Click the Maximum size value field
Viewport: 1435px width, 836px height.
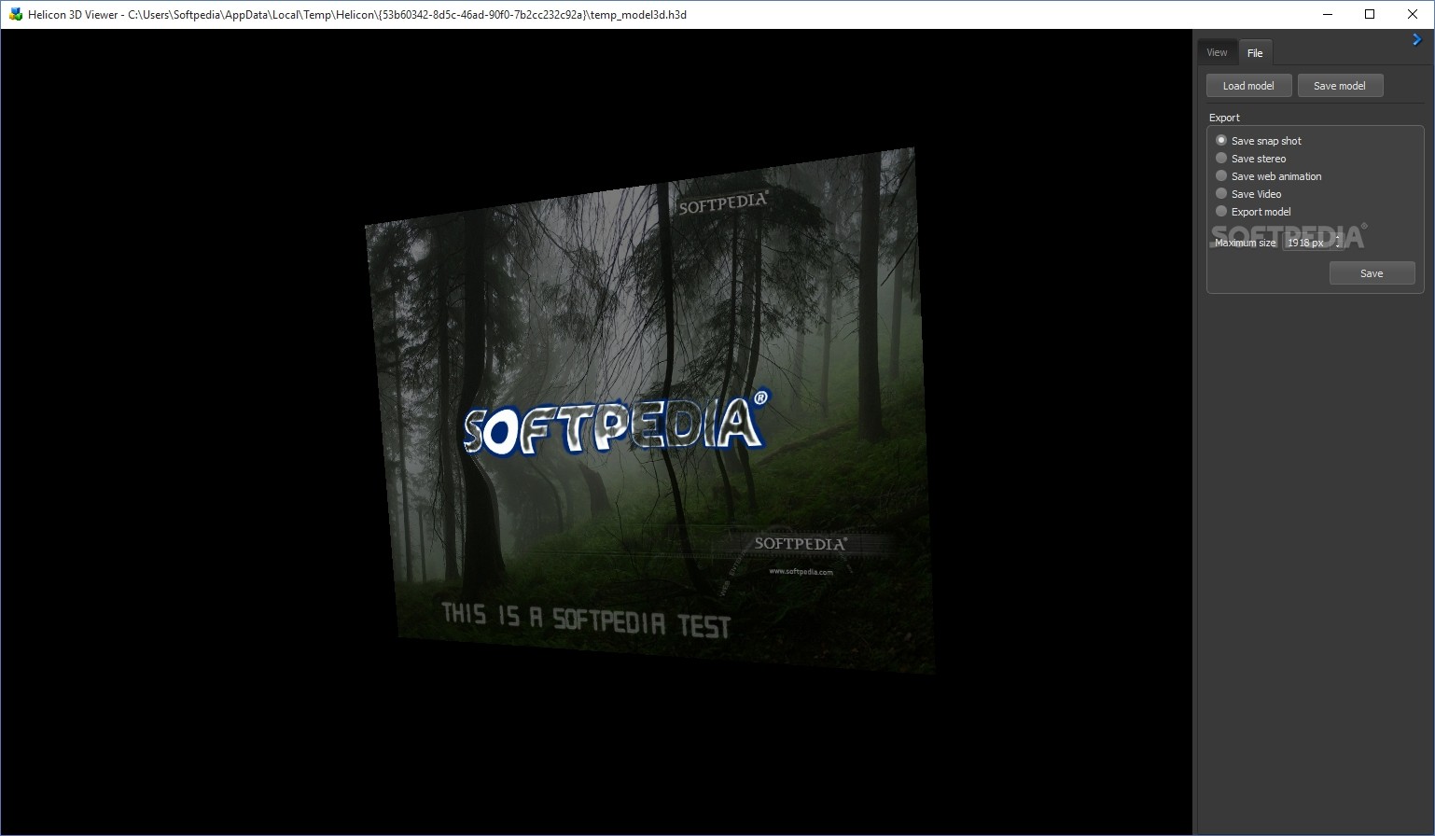point(1308,243)
